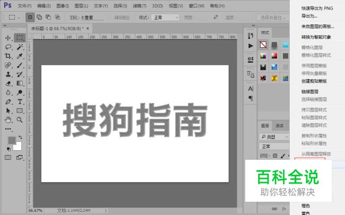Open the 图像(I) menu
The height and width of the screenshot is (215, 345).
[63, 6]
